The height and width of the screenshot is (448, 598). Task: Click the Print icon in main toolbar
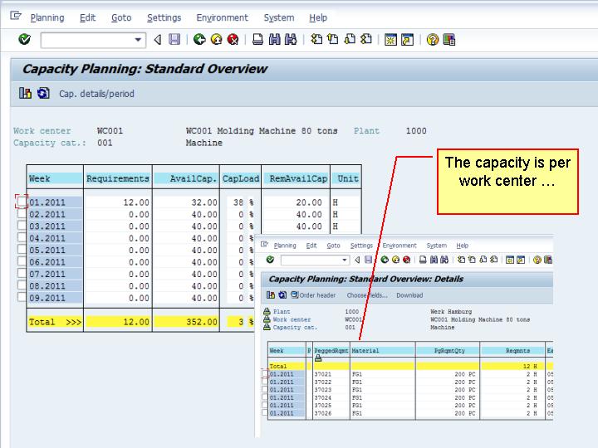[257, 39]
